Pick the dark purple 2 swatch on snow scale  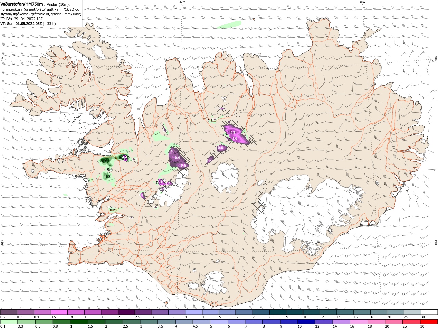pyautogui.click(x=126, y=312)
